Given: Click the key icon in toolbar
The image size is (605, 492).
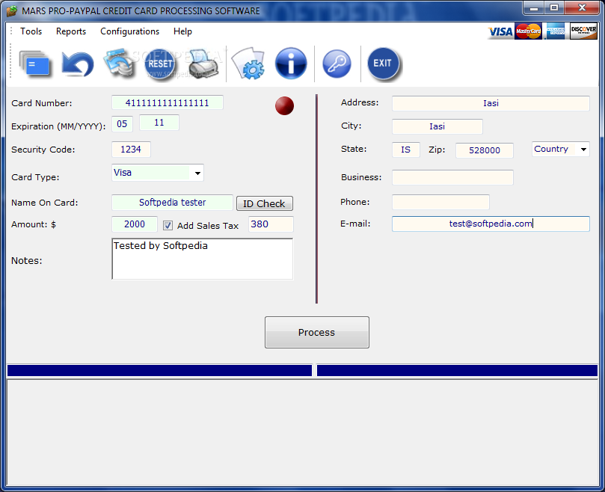Looking at the screenshot, I should 337,64.
